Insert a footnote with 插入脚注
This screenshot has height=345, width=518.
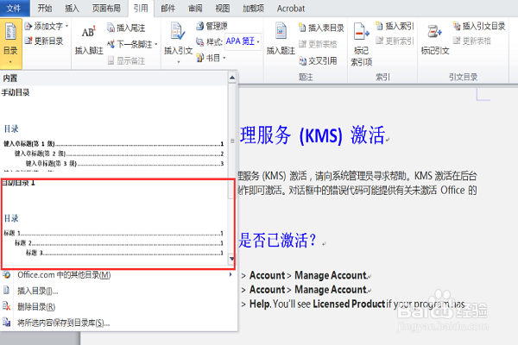[x=89, y=40]
